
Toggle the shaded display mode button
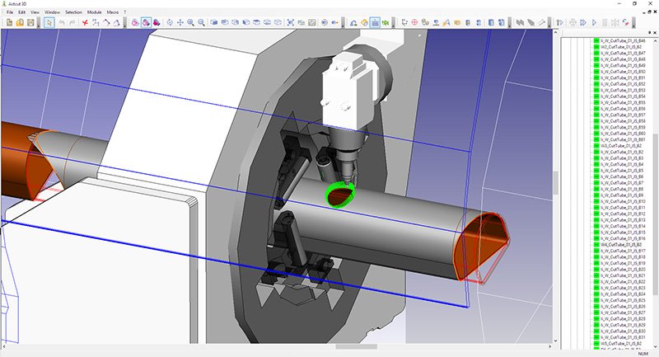point(145,23)
